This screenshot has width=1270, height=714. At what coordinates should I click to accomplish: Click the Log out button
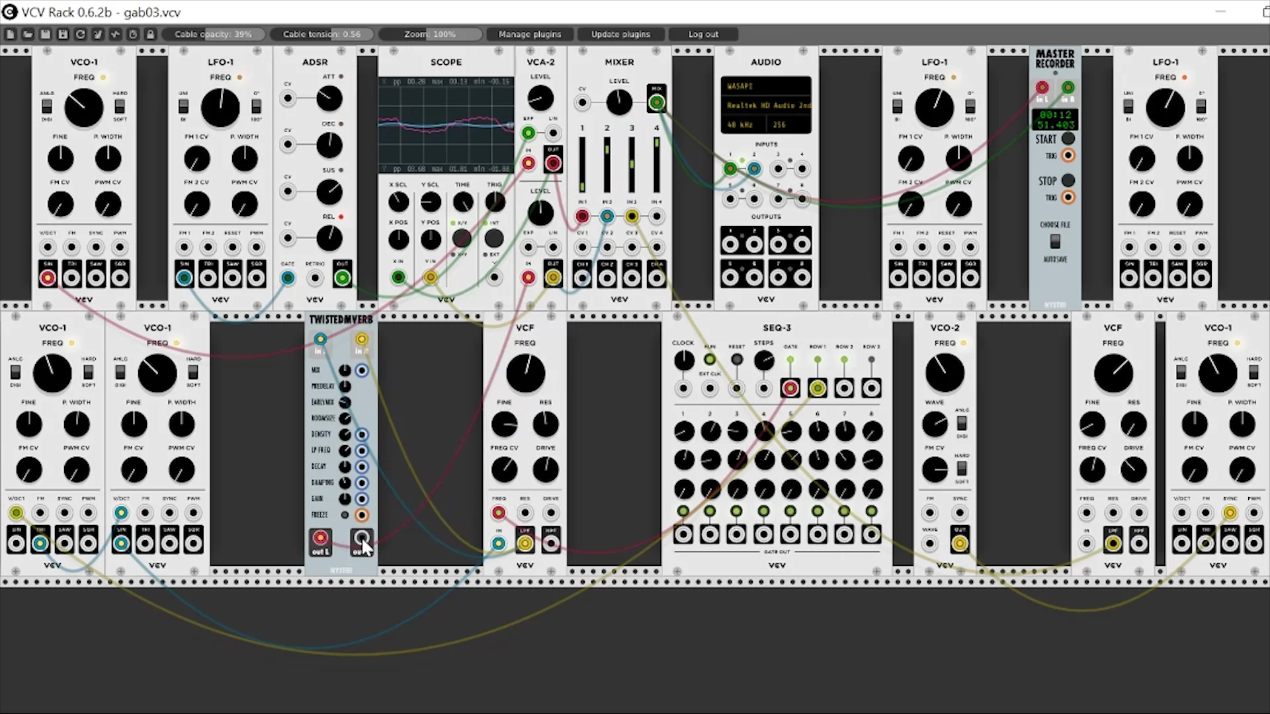(703, 34)
